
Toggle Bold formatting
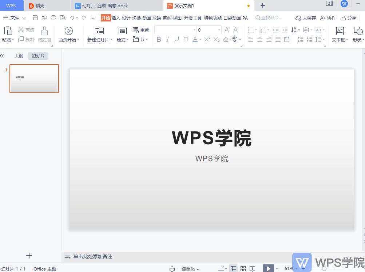pos(159,39)
